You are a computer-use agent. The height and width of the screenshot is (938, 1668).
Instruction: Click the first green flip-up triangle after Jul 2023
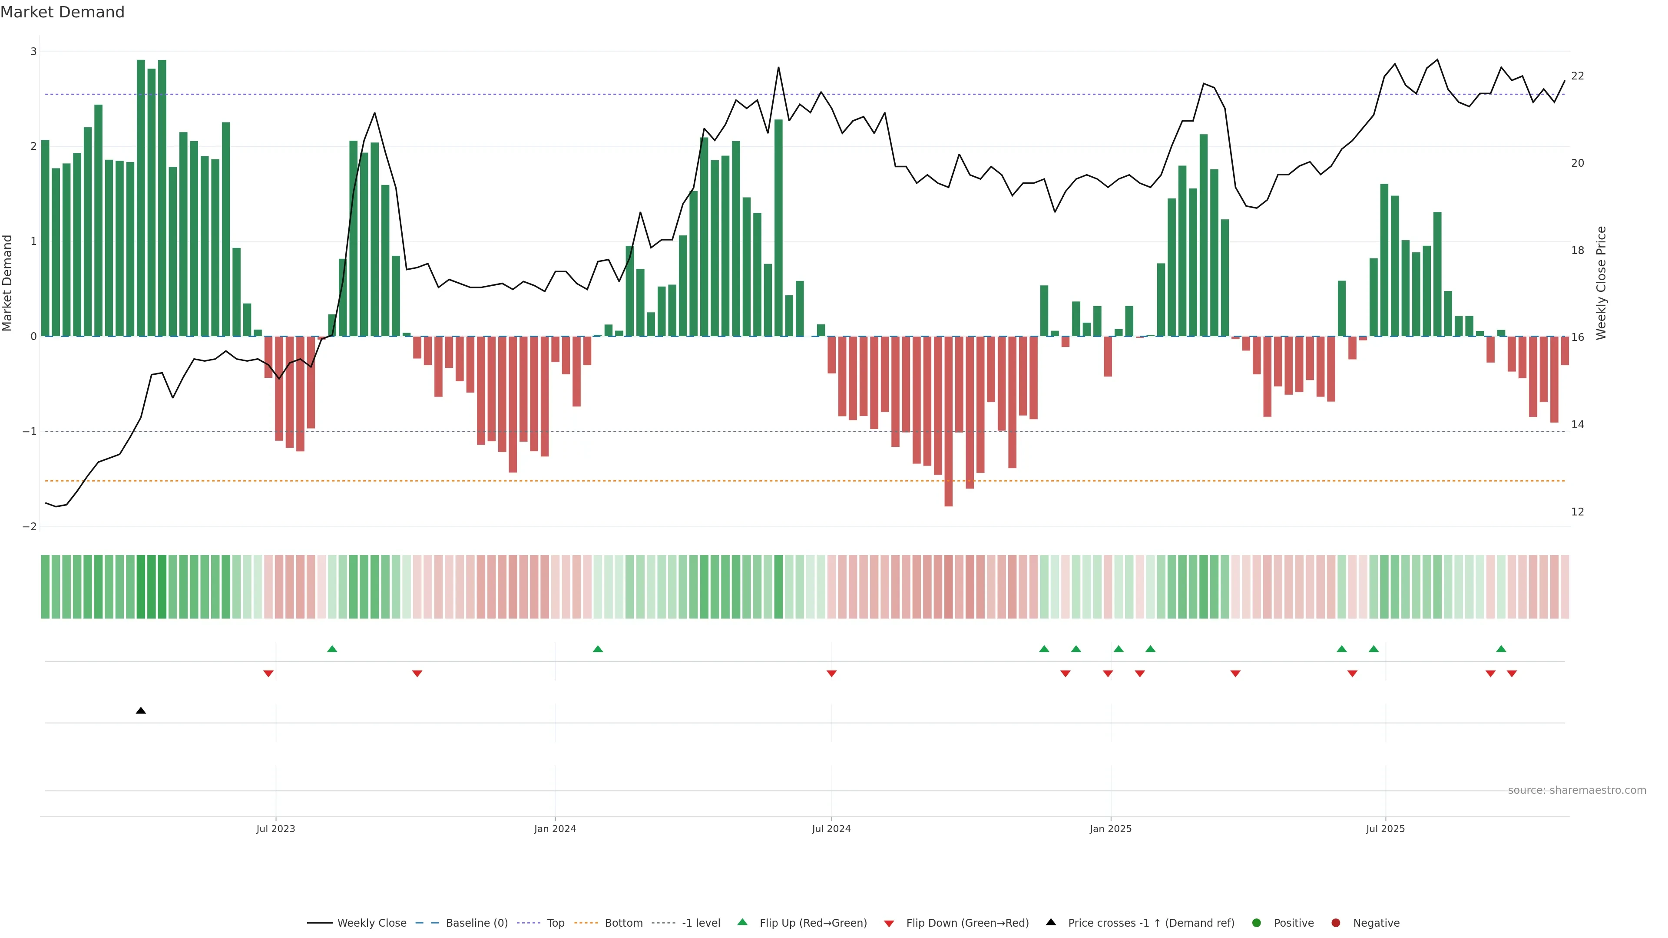tap(332, 649)
